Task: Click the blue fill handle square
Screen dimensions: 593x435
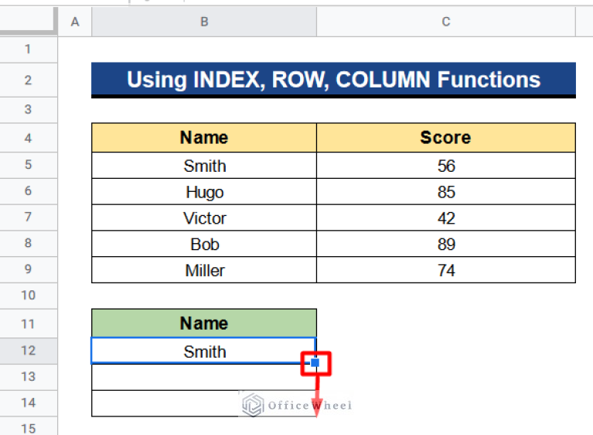Action: [315, 362]
